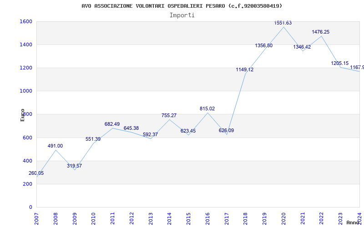Select the 755.27 data label
Screen dimensions: 364x227
(x=169, y=115)
